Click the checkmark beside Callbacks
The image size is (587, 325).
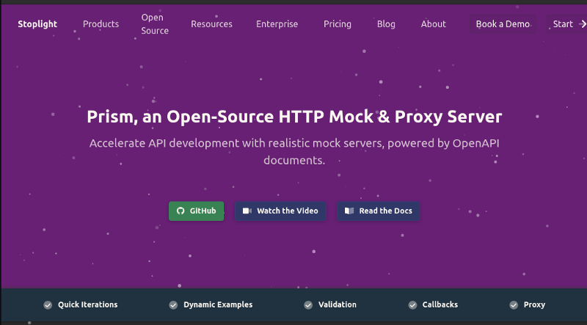[412, 304]
